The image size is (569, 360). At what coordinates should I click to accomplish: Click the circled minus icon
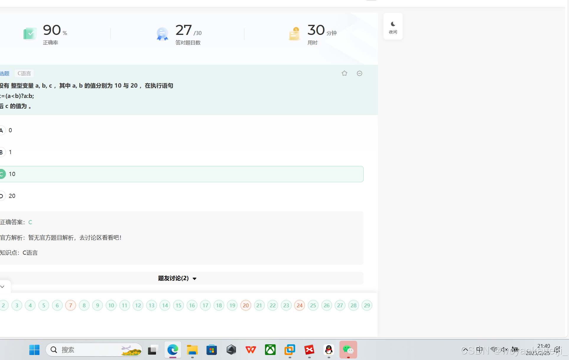coord(359,73)
